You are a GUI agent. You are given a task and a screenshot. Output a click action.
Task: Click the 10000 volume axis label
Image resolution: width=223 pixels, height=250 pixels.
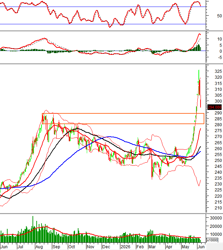click(x=216, y=234)
